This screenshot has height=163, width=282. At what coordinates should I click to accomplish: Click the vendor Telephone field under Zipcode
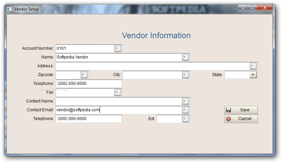point(89,84)
